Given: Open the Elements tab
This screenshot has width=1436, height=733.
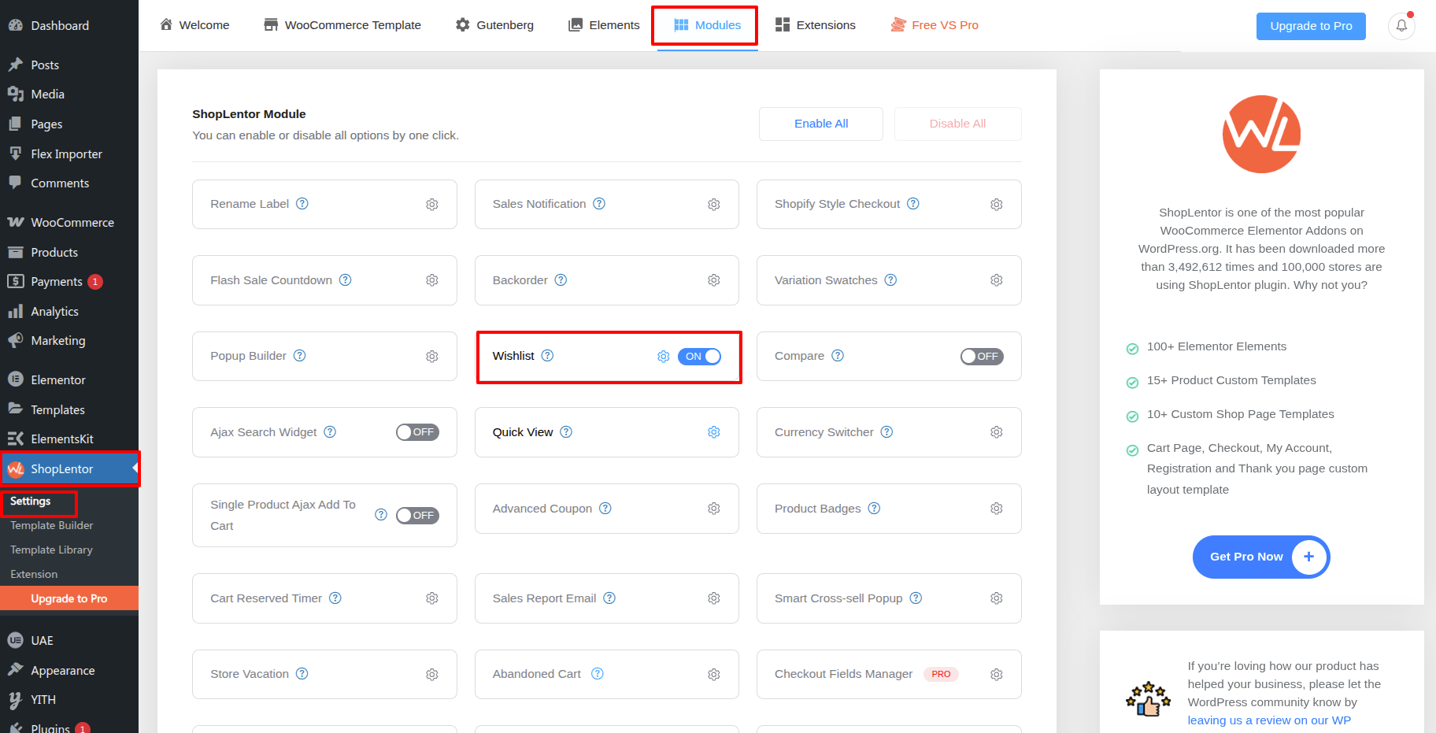Looking at the screenshot, I should coord(604,25).
